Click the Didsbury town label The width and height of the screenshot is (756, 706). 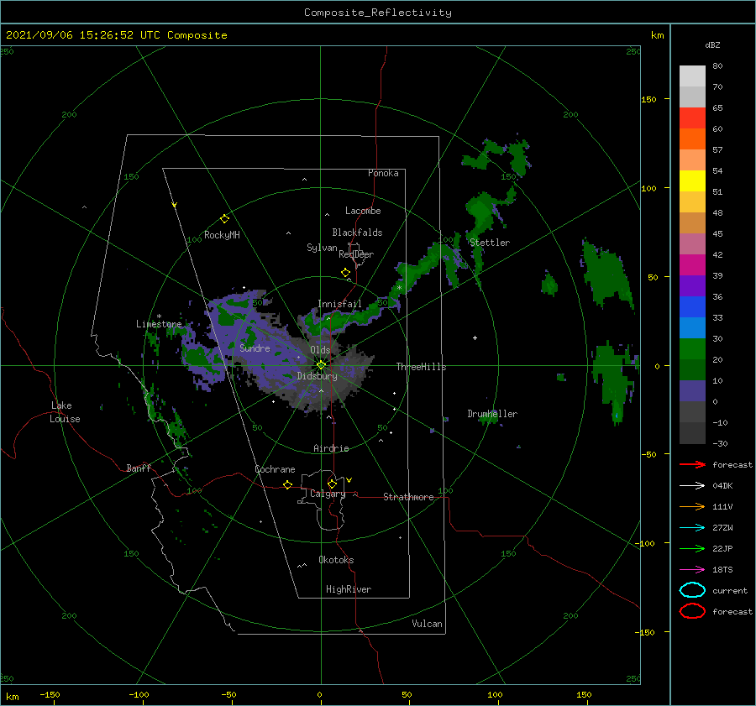tap(317, 376)
